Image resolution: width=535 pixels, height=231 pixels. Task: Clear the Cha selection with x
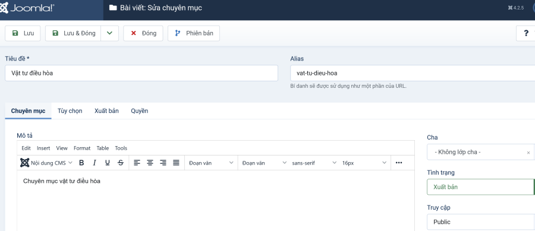coord(528,153)
